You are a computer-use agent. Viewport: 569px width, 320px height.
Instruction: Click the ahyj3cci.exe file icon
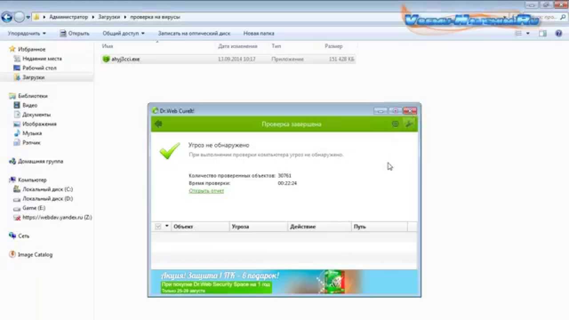106,59
